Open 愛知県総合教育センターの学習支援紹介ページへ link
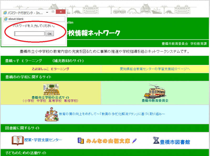The height and width of the screenshot is (156, 210). 155,69
